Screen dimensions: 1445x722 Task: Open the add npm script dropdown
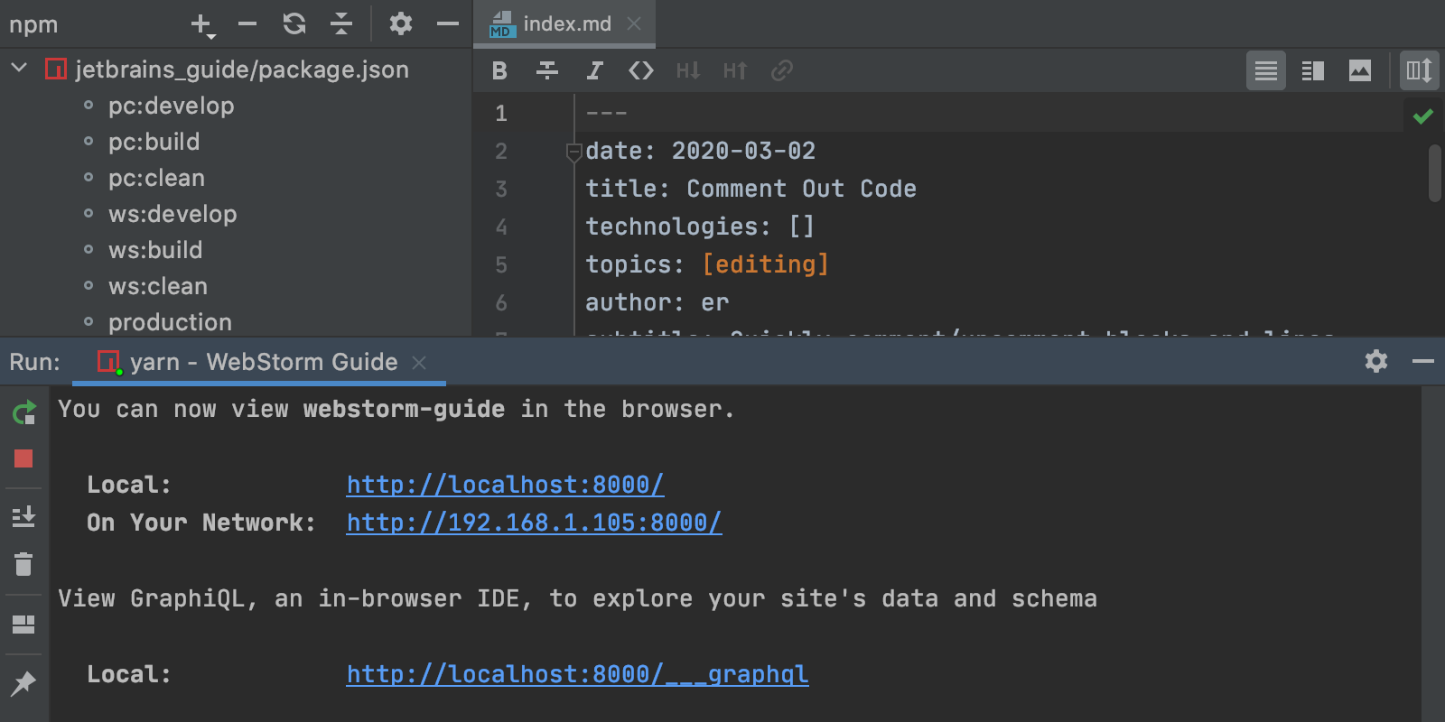pyautogui.click(x=203, y=25)
